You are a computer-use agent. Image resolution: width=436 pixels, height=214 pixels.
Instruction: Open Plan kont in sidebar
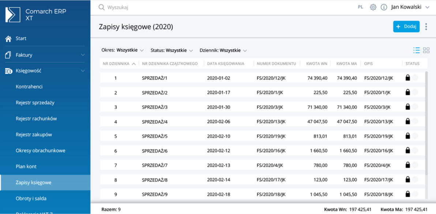coord(26,167)
